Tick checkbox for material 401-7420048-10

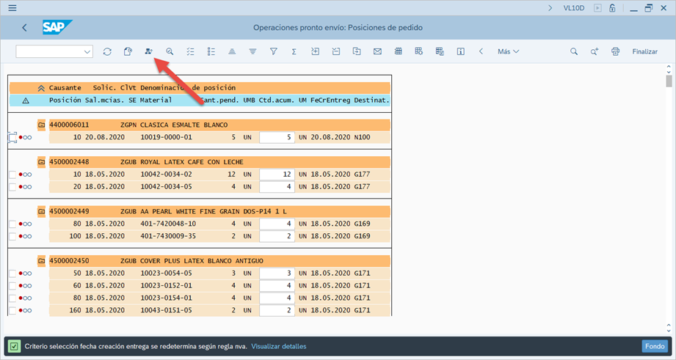[x=12, y=224]
